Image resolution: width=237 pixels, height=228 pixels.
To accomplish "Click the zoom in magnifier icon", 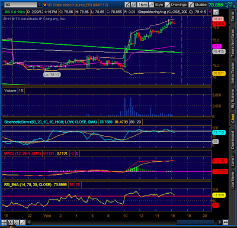I will tap(10, 222).
